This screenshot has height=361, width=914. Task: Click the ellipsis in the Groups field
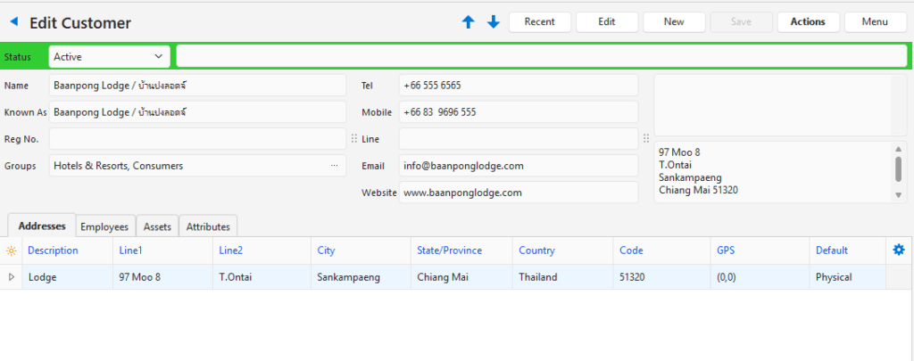[x=335, y=166]
